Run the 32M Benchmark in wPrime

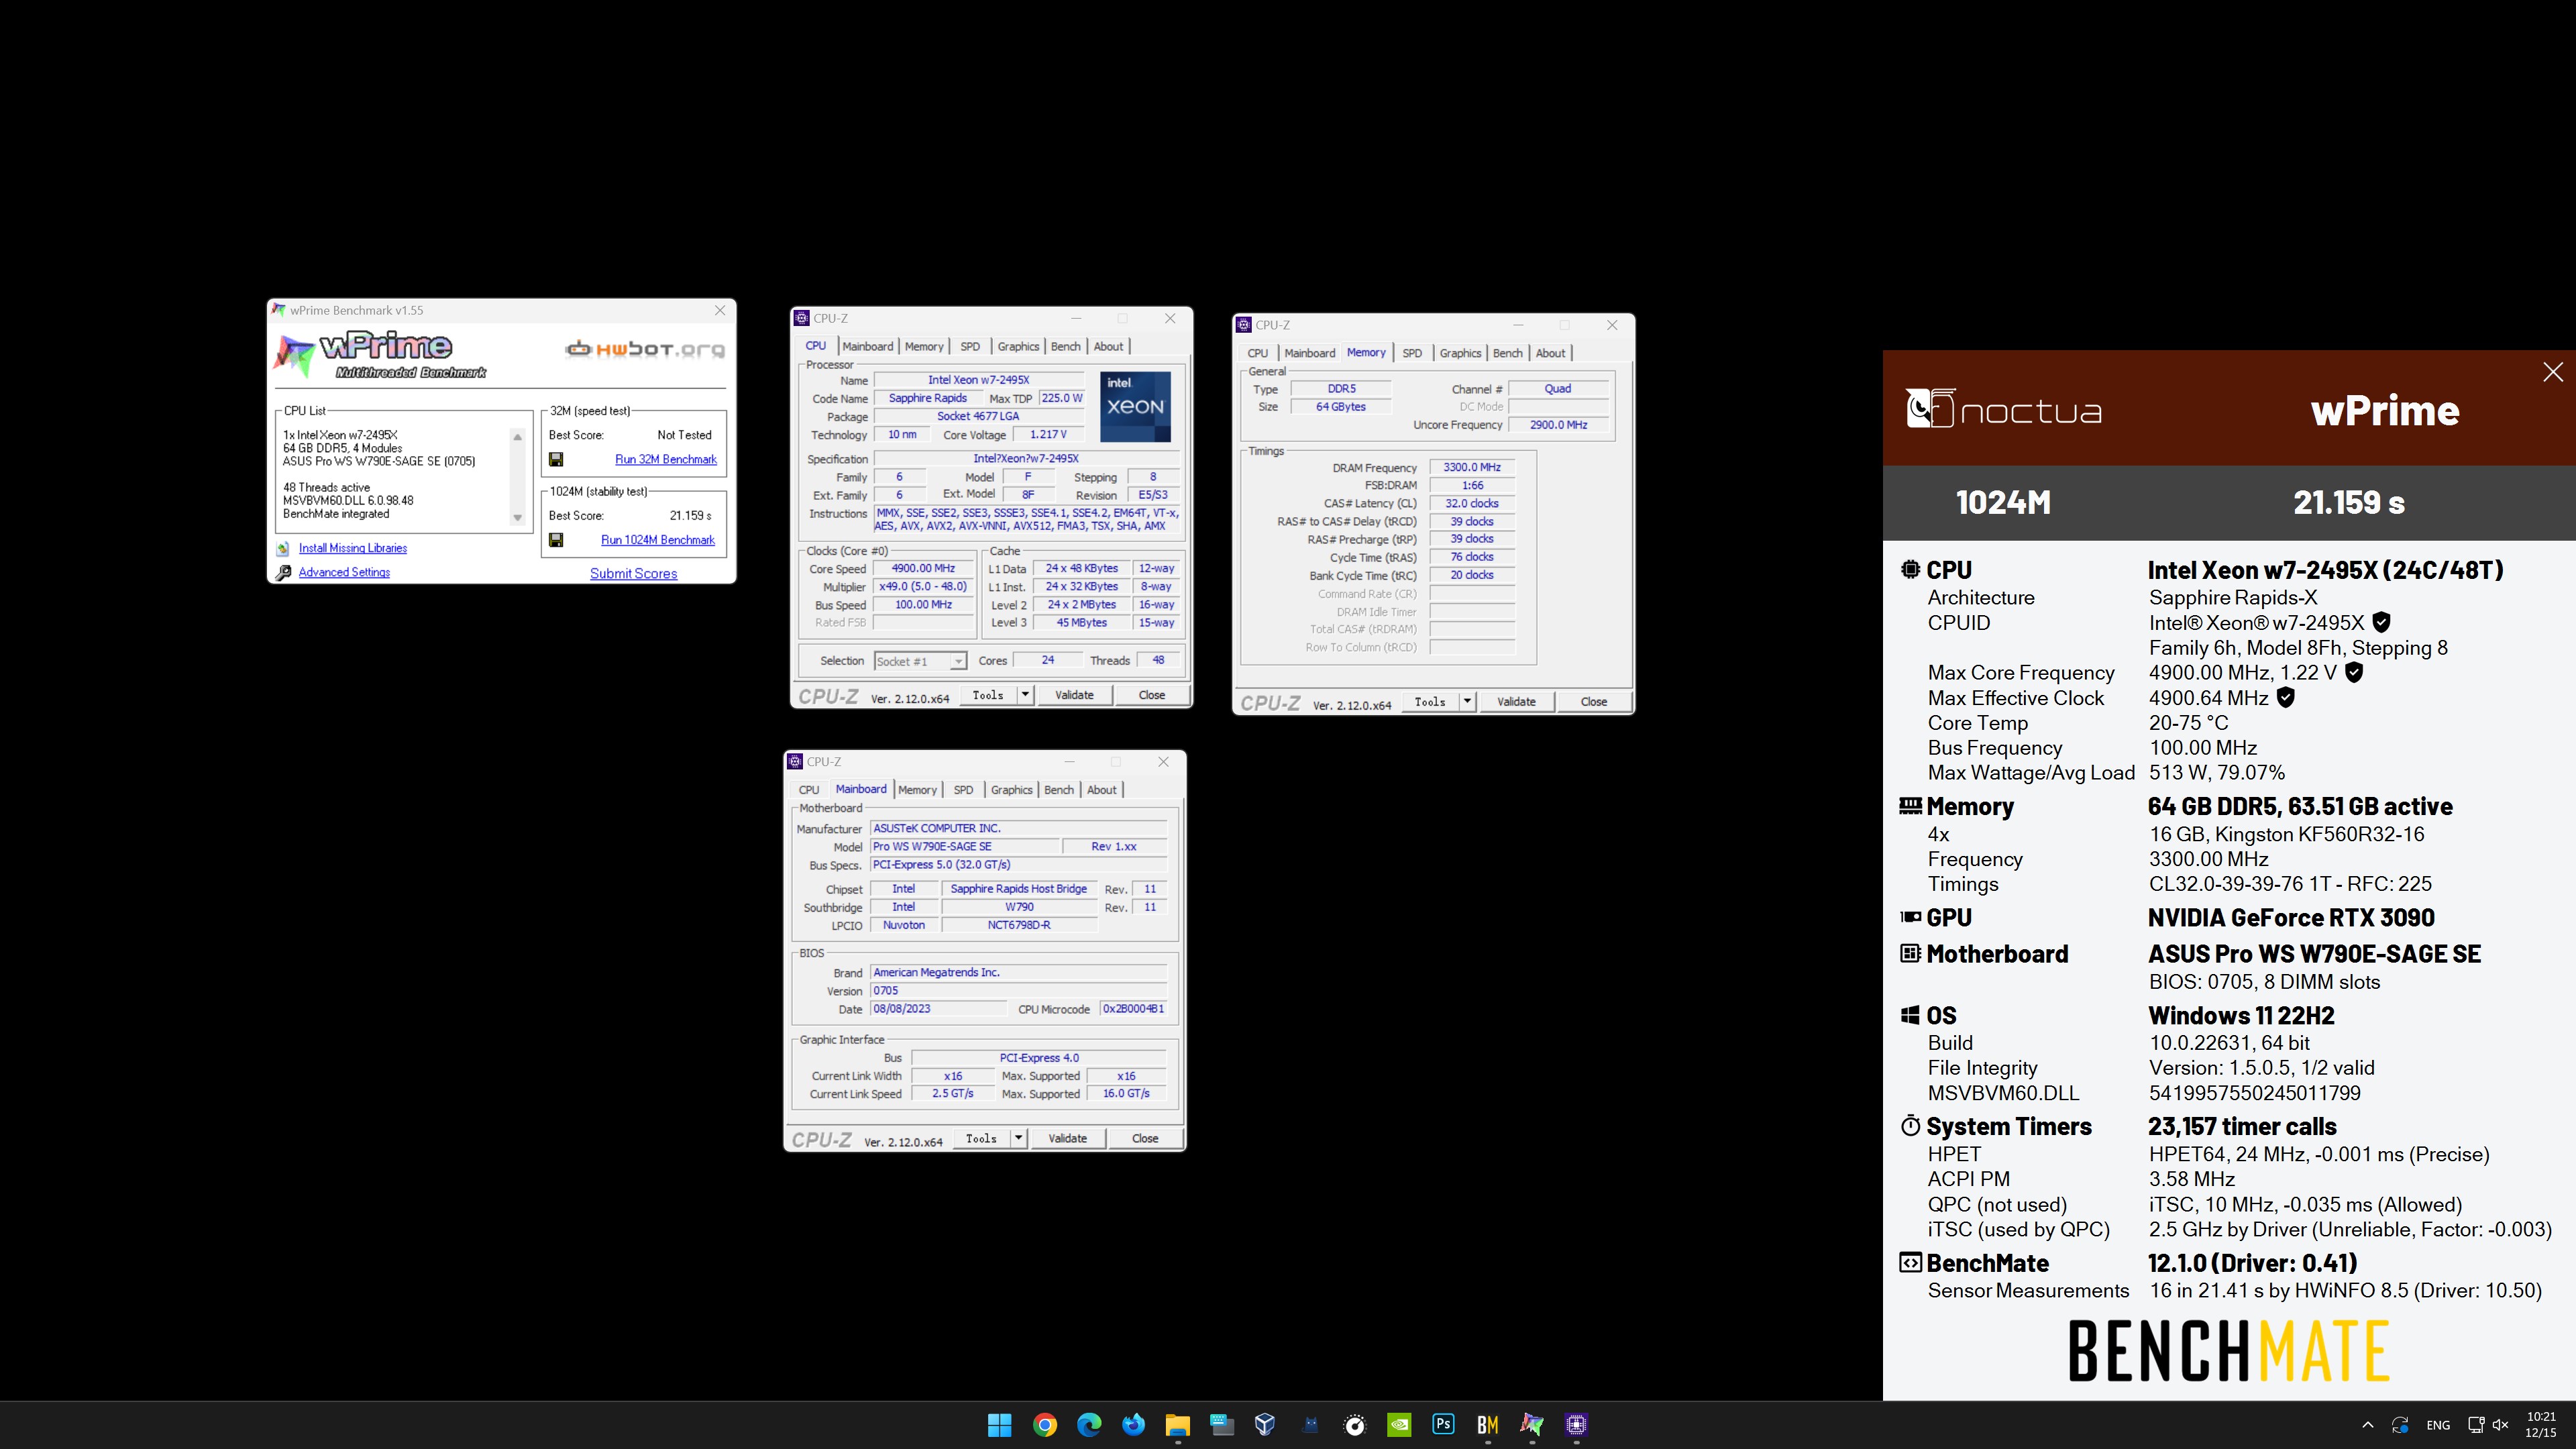pyautogui.click(x=665, y=459)
